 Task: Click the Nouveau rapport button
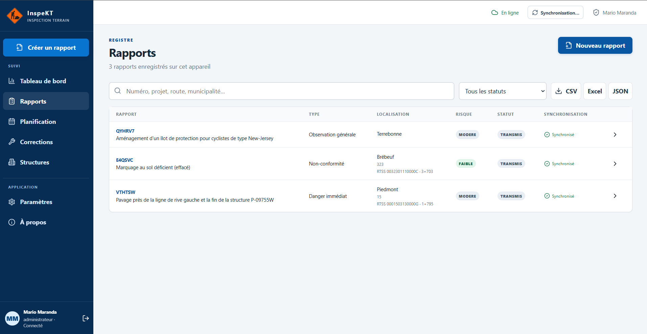[595, 45]
